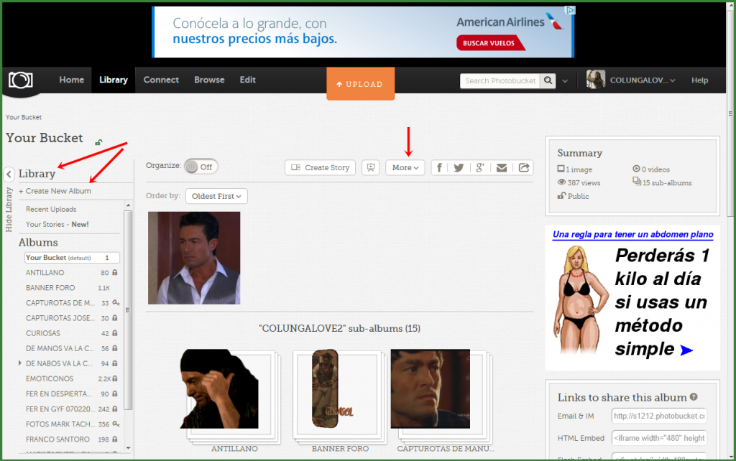The image size is (736, 461).
Task: Click Create New Album link
Action: click(x=55, y=191)
